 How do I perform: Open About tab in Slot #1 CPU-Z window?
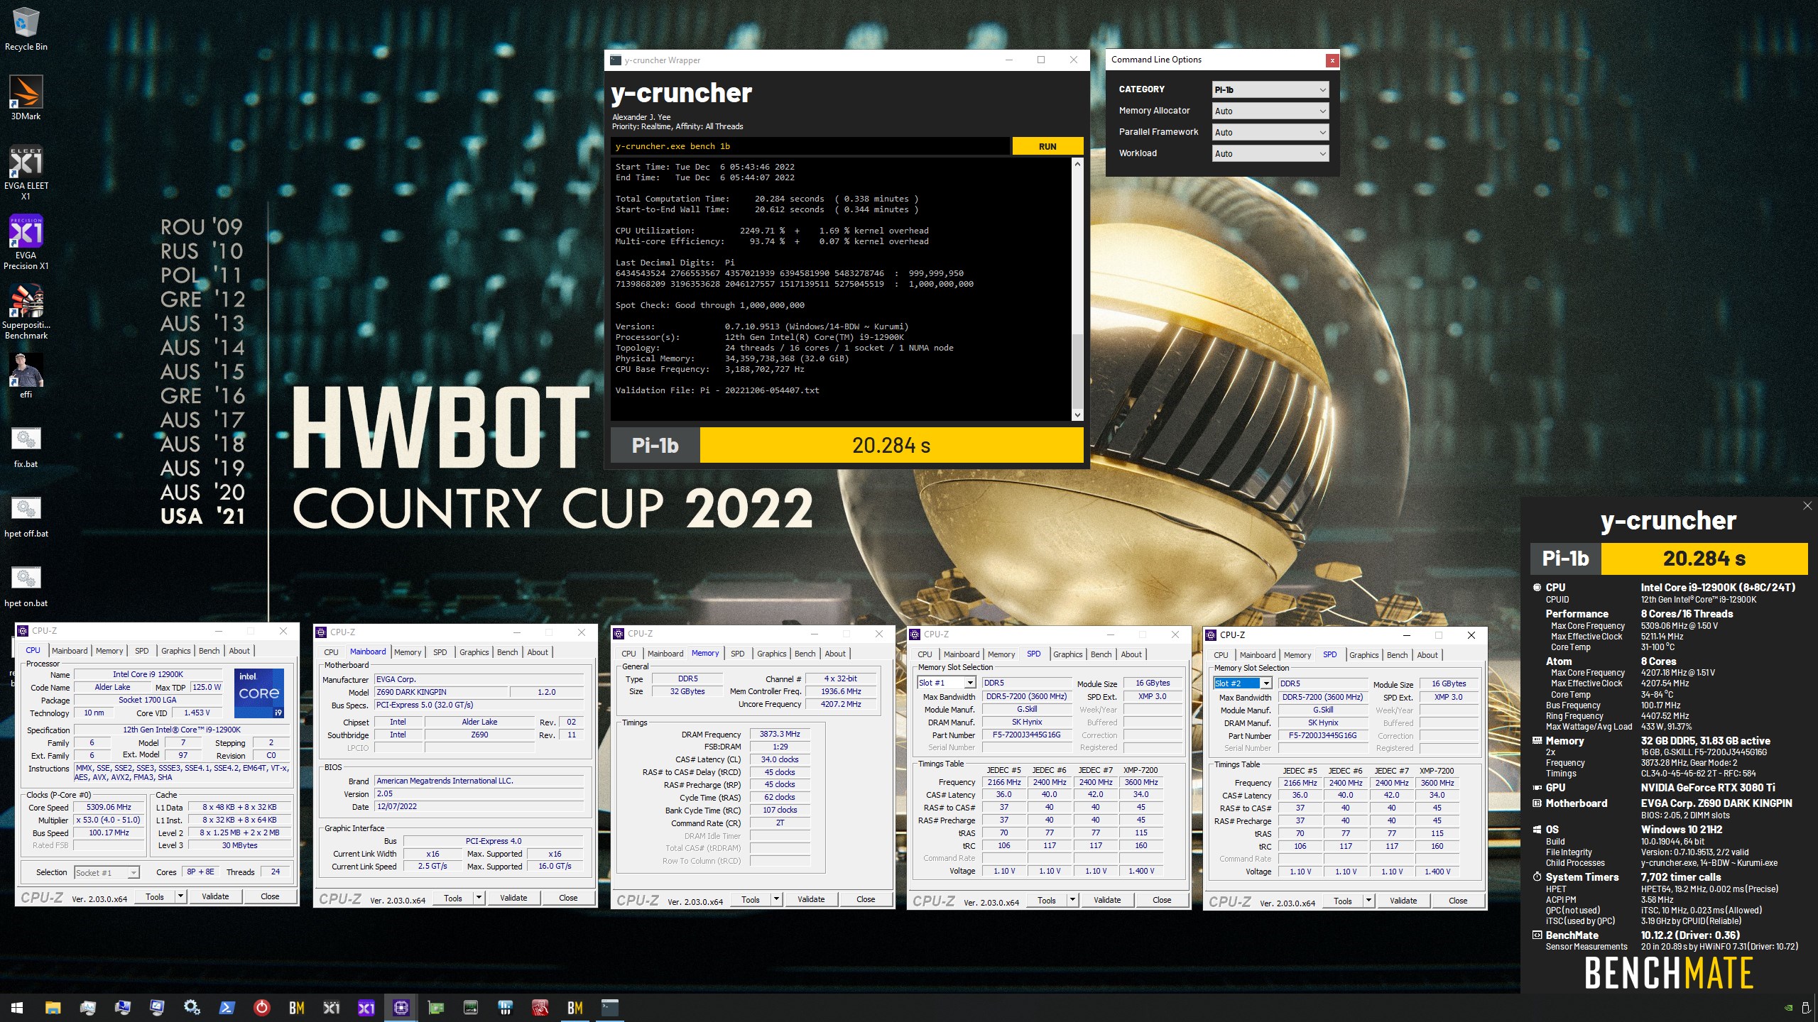tap(1131, 654)
